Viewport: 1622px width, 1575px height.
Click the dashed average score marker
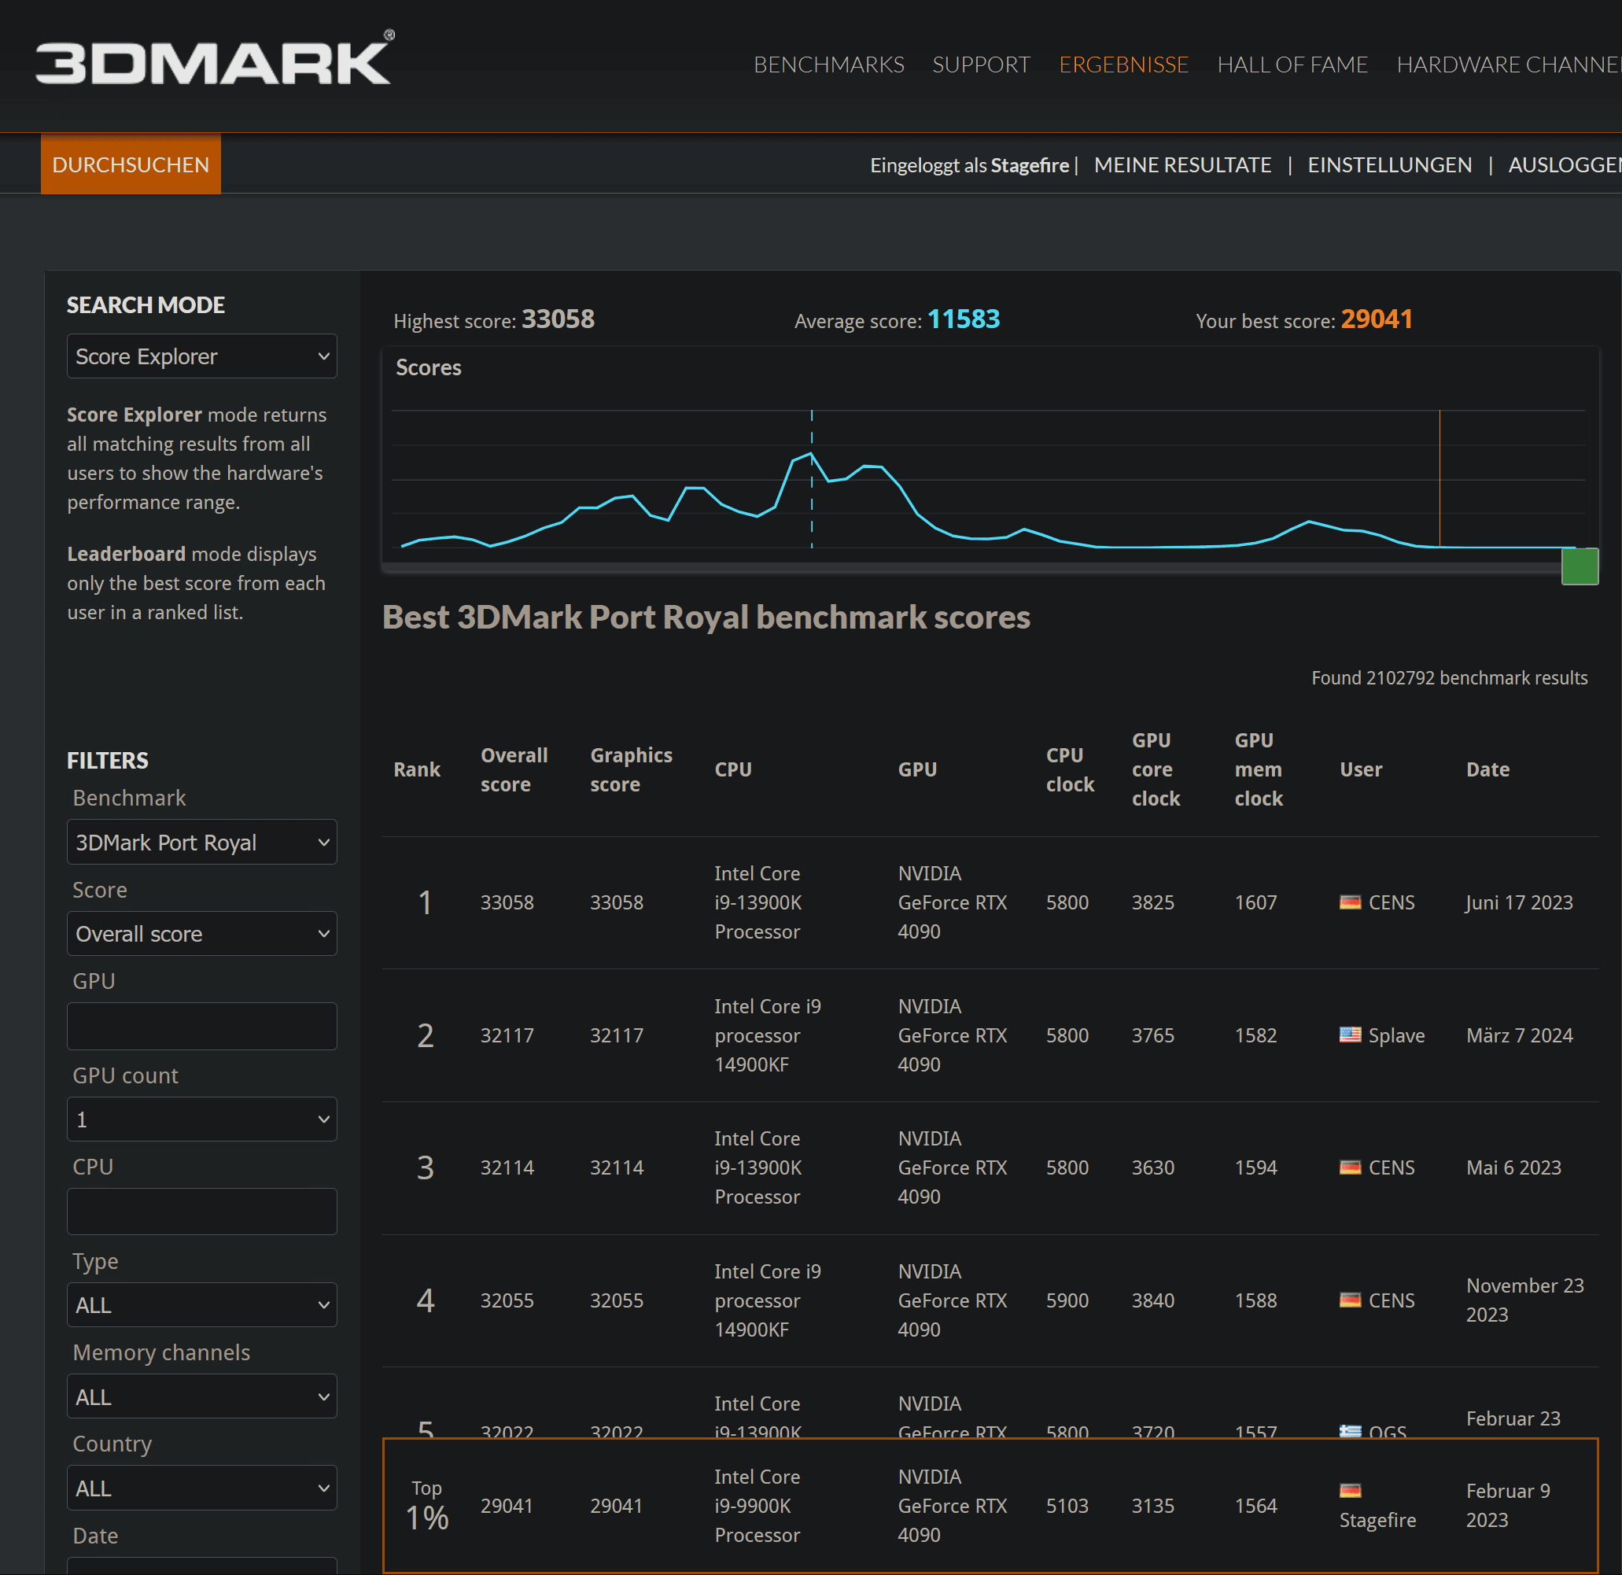pos(811,478)
